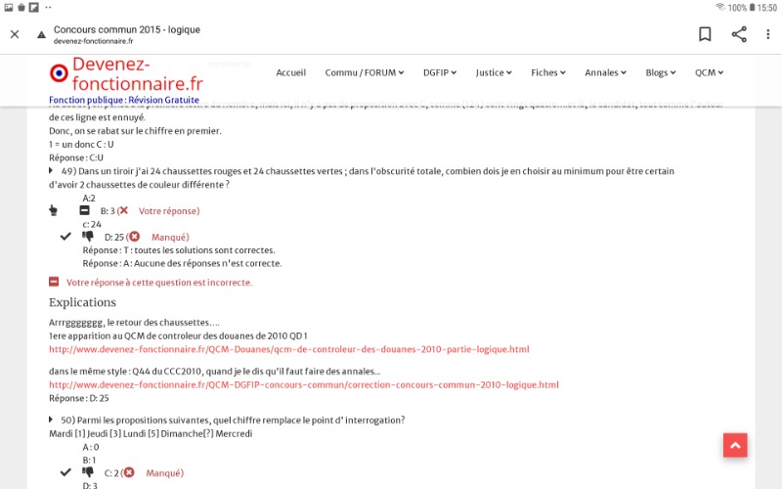This screenshot has width=782, height=489.
Task: Click the minus-box icon beside answer B: 3
Action: [85, 210]
